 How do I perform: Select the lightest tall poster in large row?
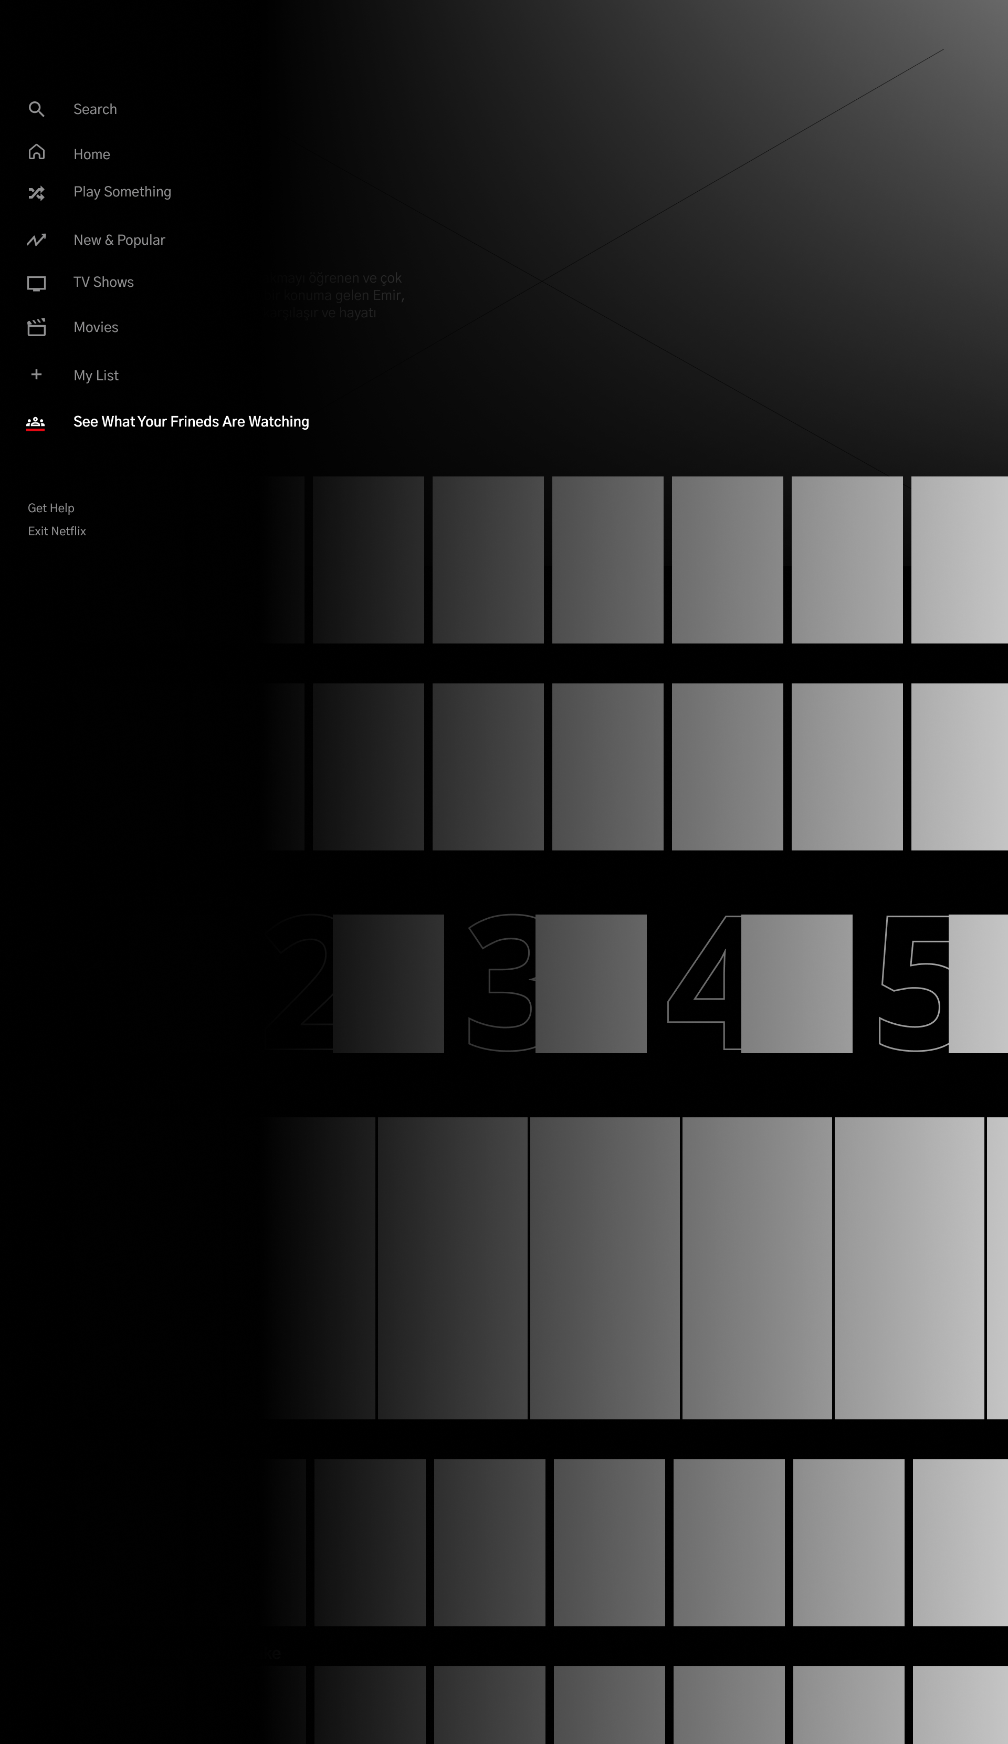(x=908, y=1268)
